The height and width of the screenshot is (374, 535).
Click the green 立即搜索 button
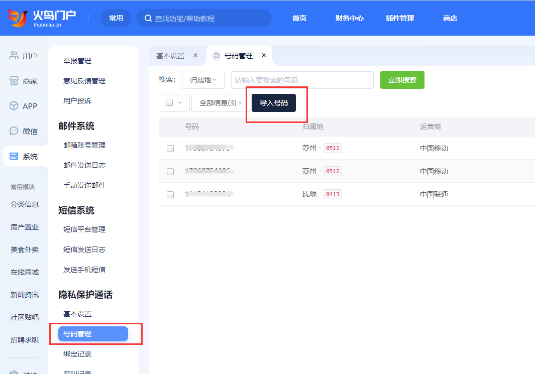(402, 80)
